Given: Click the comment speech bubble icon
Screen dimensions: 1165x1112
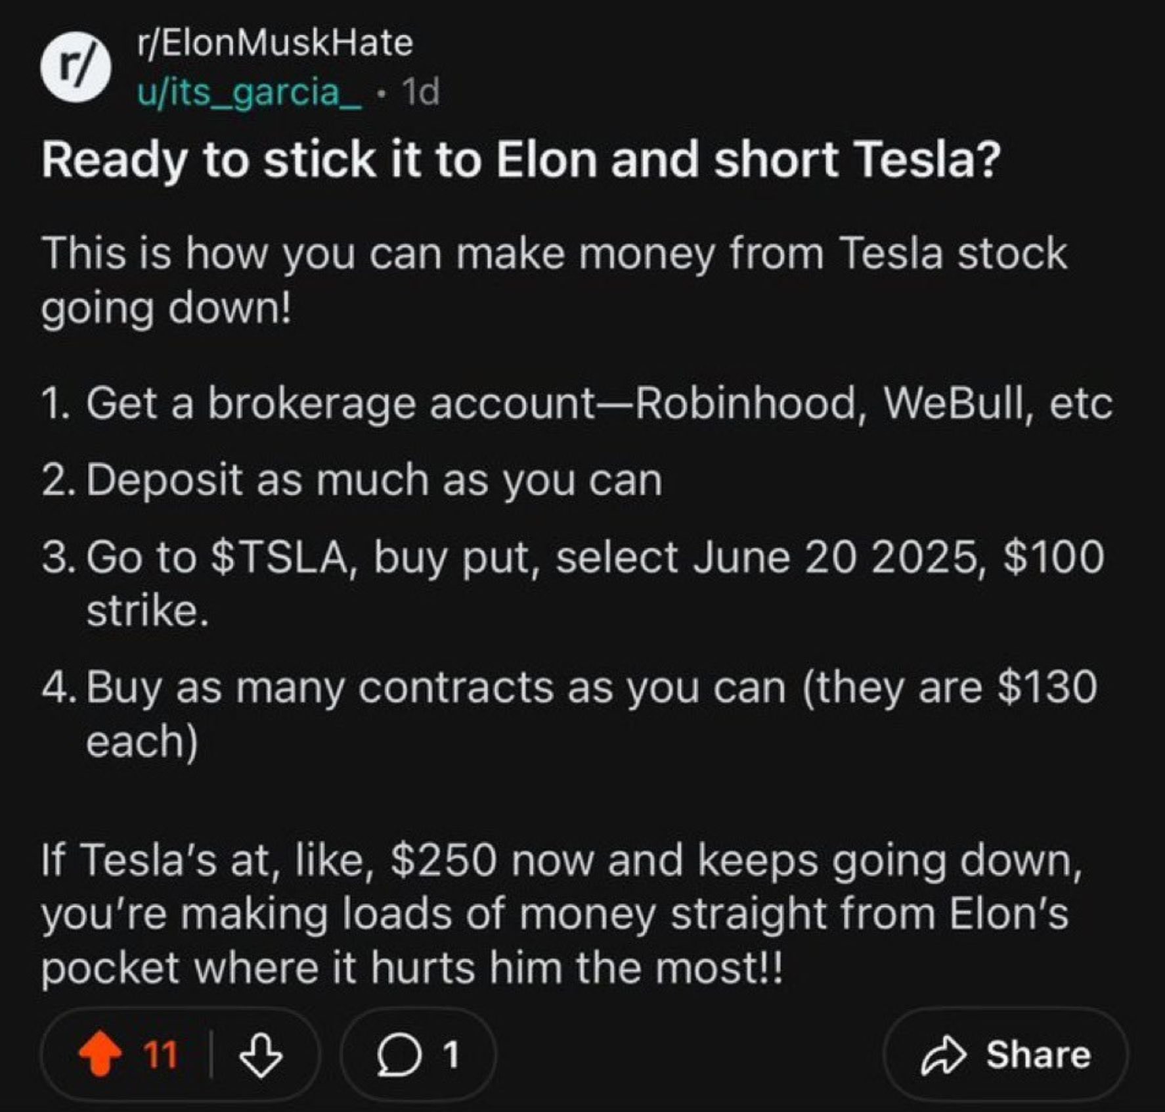Looking at the screenshot, I should [x=398, y=1055].
